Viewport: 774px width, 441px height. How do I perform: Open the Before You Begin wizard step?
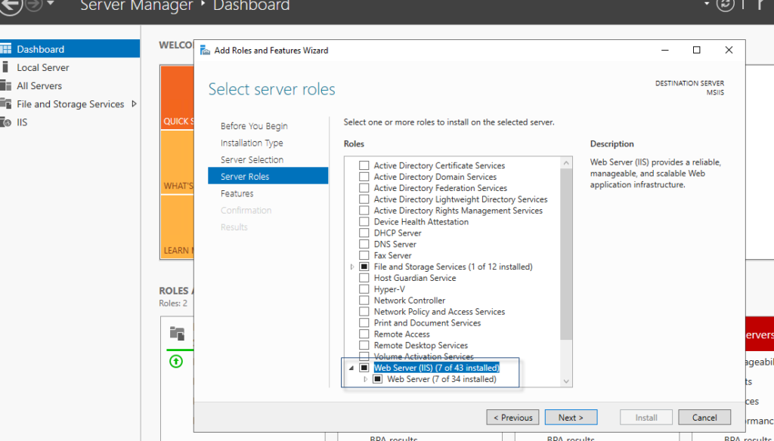[254, 126]
